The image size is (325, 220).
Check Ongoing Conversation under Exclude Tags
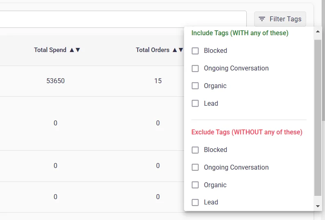point(195,168)
